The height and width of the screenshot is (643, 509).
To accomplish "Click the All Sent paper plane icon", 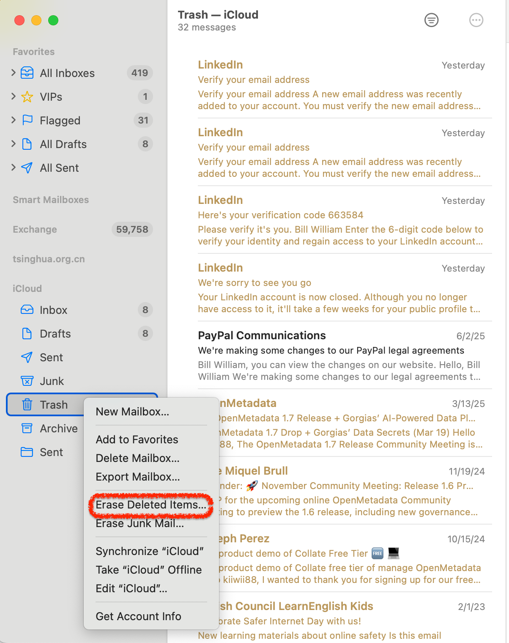I will 27,168.
